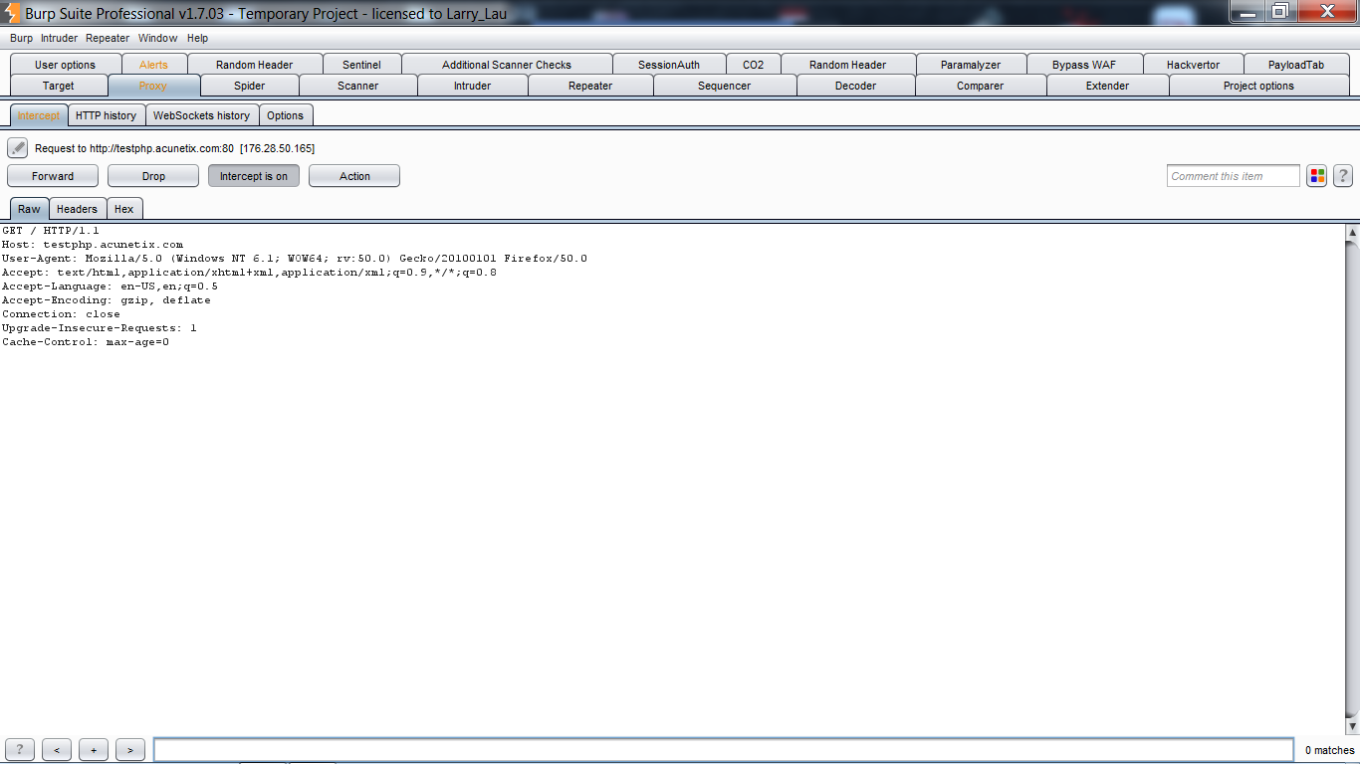The height and width of the screenshot is (764, 1360).
Task: Open the Window menu
Action: pyautogui.click(x=157, y=38)
